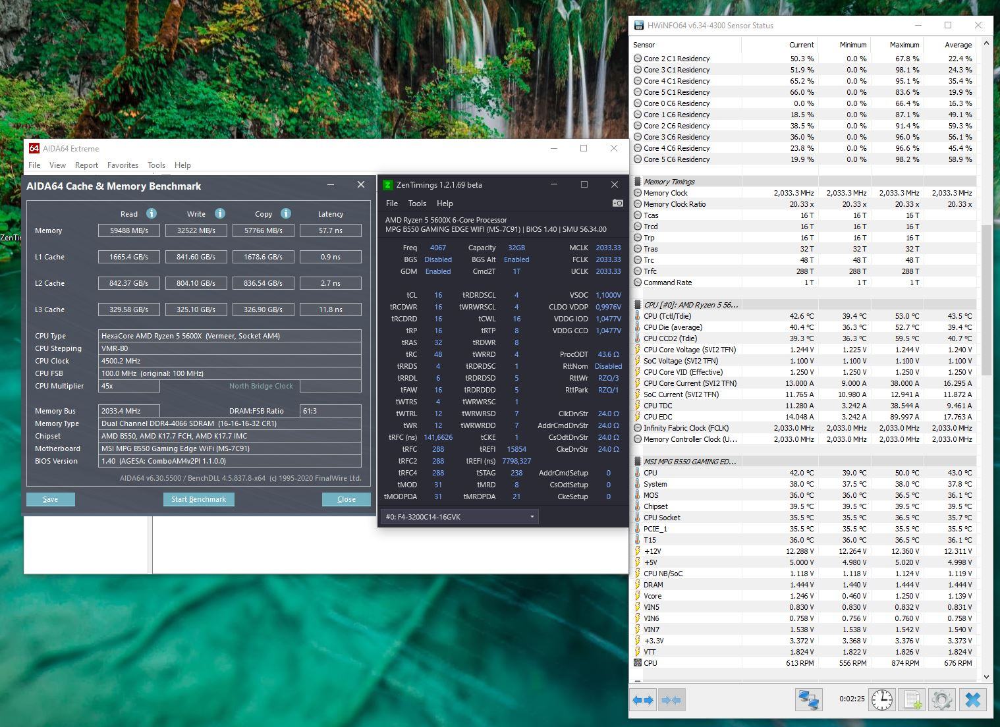1000x727 pixels.
Task: Open ZenTimings Help menu
Action: pyautogui.click(x=445, y=203)
